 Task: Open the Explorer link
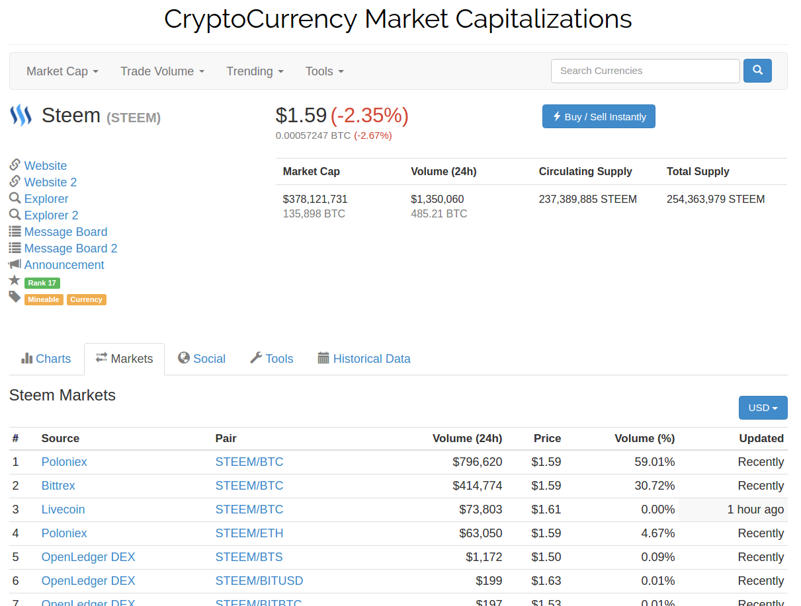(x=46, y=199)
